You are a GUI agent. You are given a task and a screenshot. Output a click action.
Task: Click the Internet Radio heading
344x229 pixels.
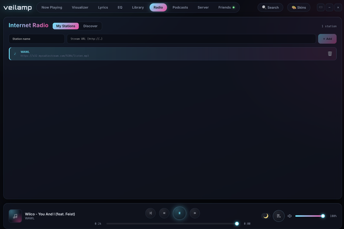(x=29, y=25)
